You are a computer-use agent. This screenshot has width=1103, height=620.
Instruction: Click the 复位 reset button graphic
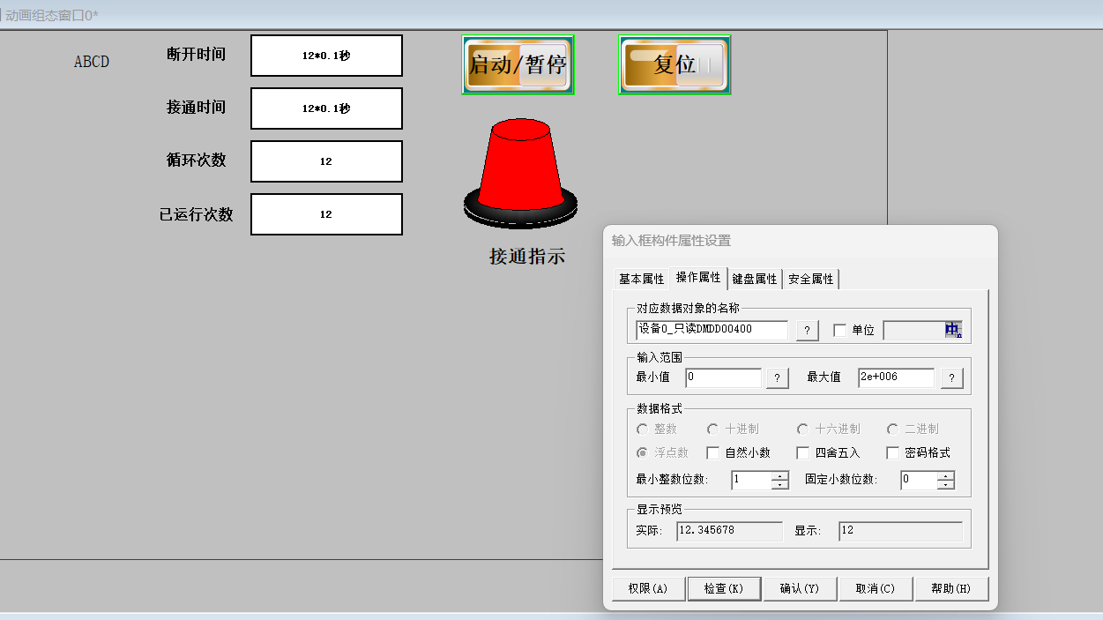tap(674, 64)
